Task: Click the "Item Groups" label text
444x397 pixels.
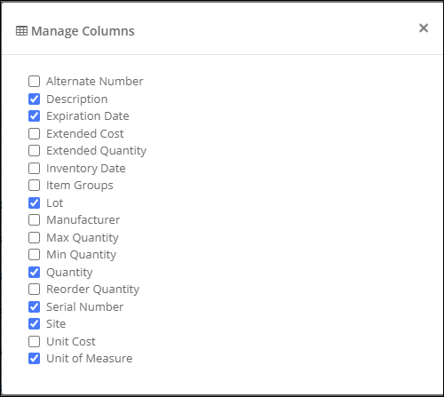Action: (80, 186)
